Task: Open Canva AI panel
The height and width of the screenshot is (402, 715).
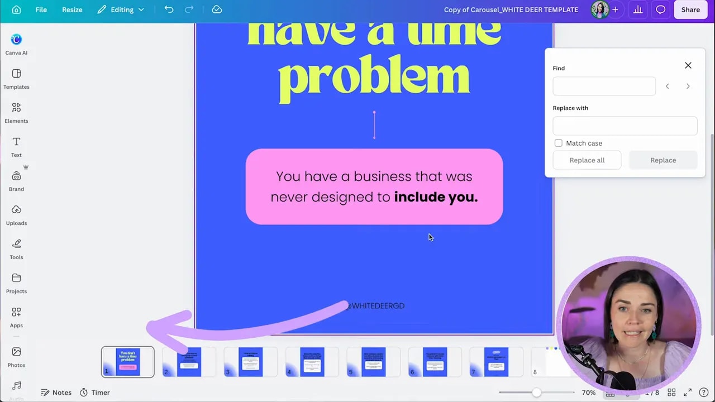Action: [x=16, y=44]
